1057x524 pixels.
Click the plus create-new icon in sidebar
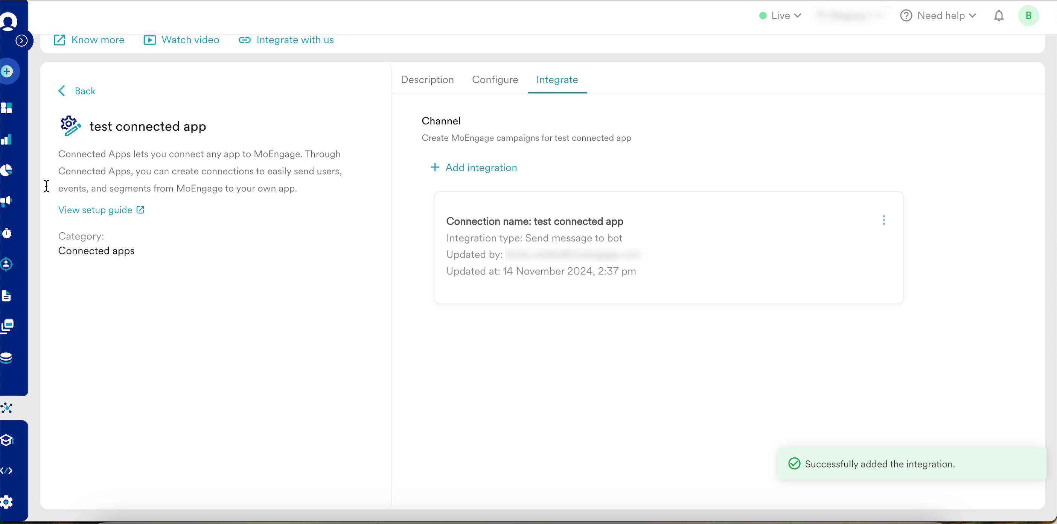click(7, 72)
